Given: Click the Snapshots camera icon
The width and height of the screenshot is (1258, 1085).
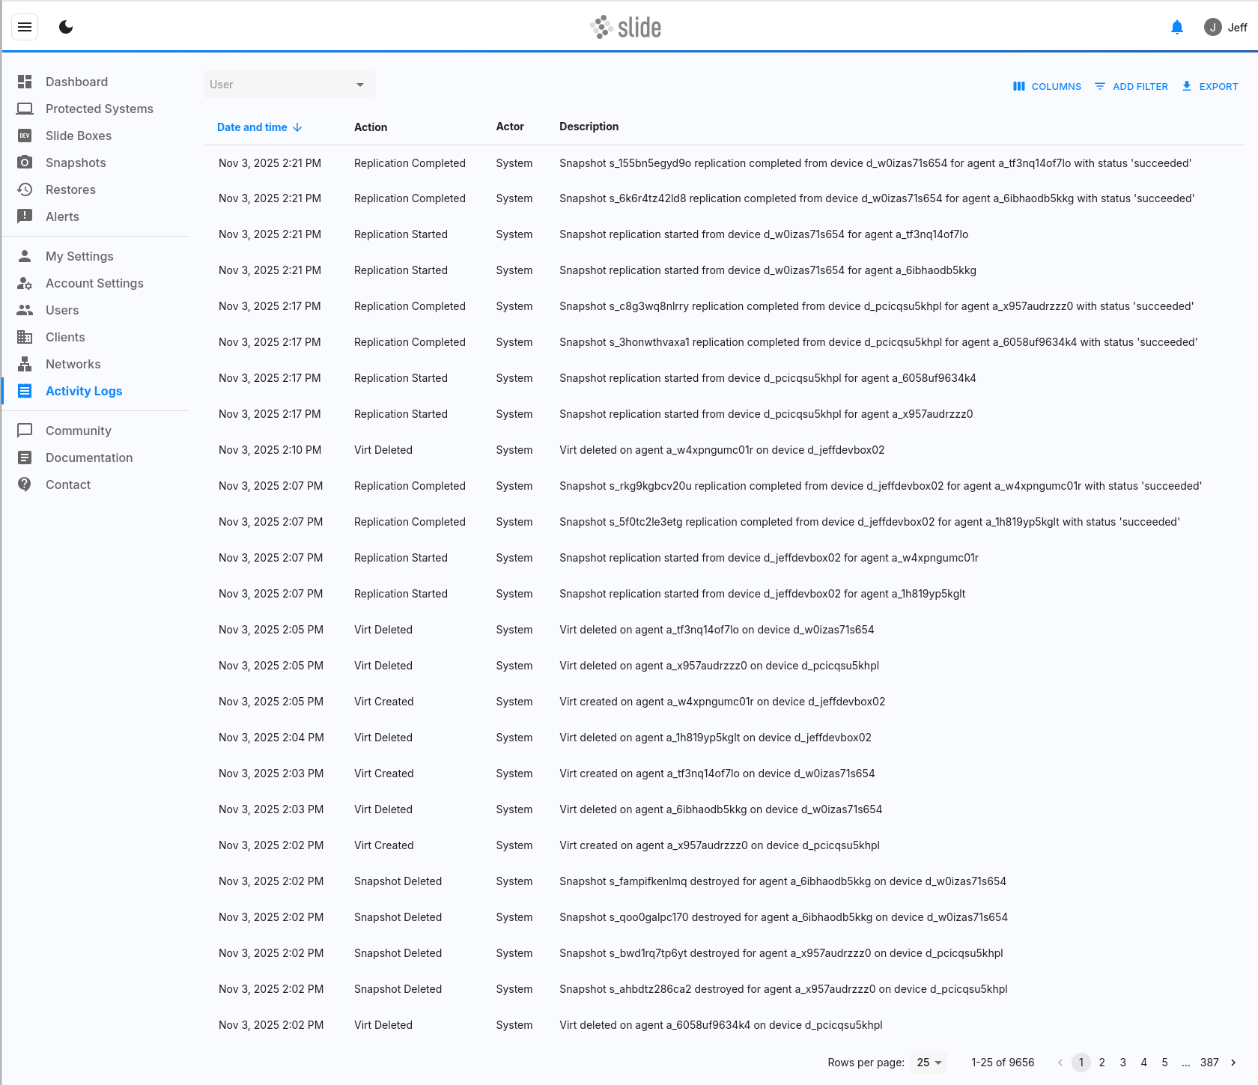Looking at the screenshot, I should (x=25, y=162).
